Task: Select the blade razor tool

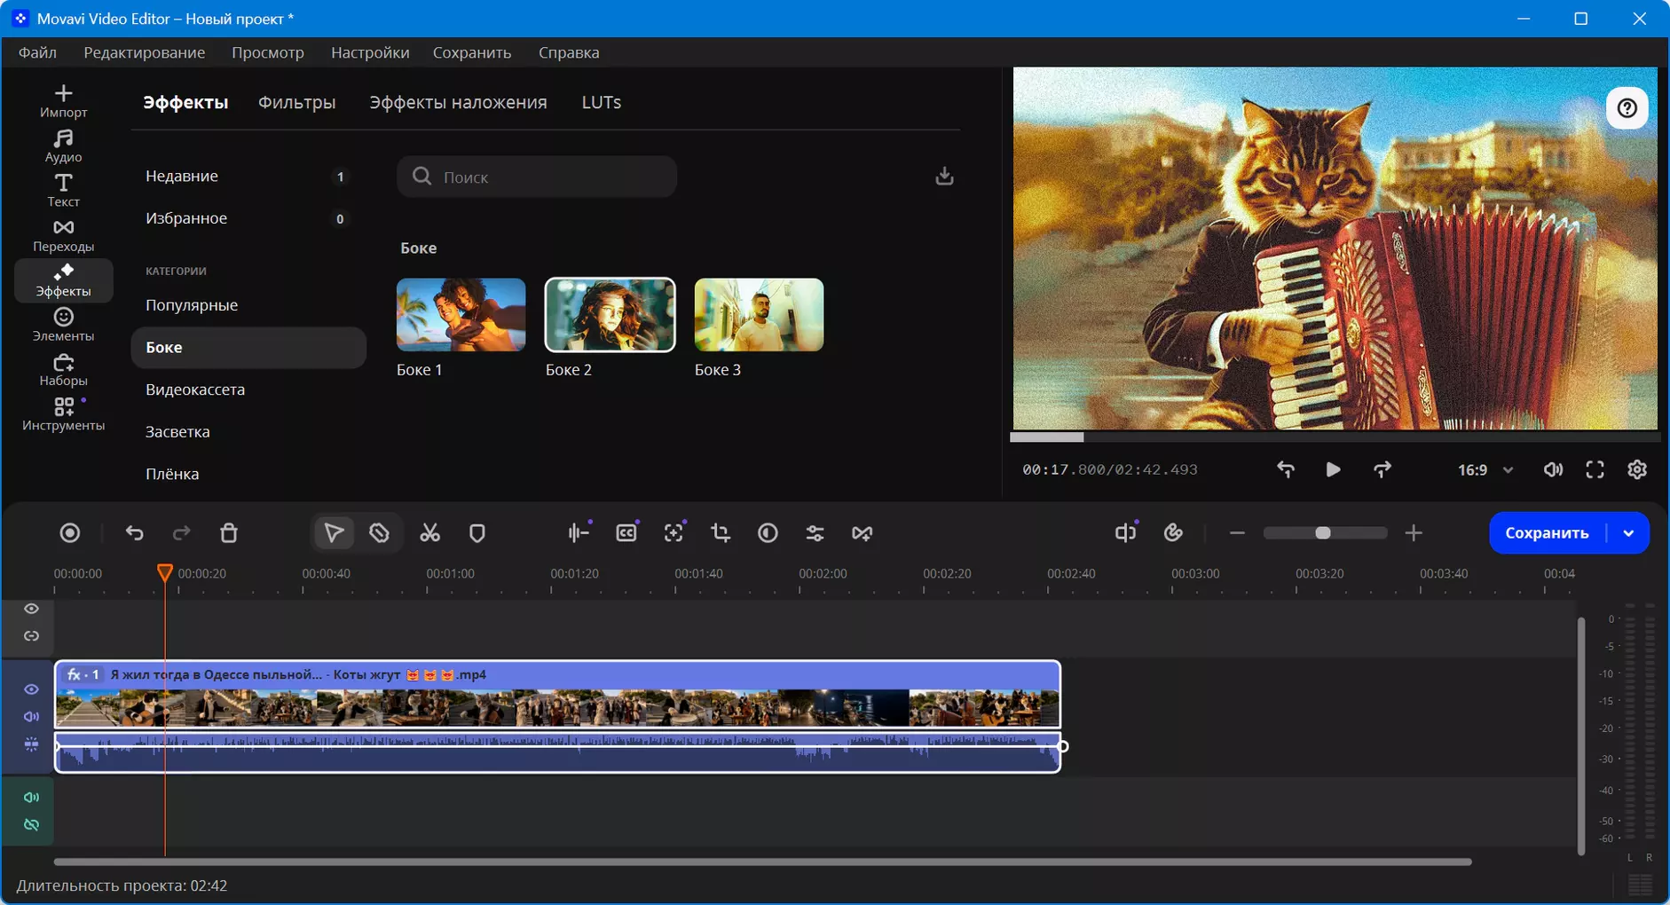Action: [380, 533]
